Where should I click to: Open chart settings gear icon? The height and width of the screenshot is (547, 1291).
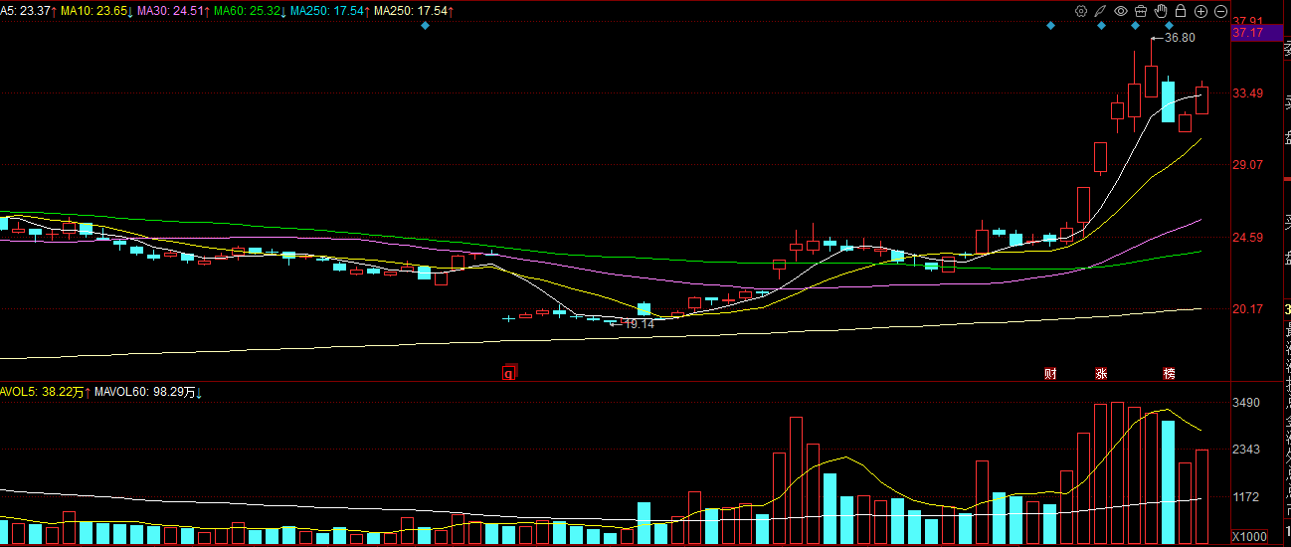click(x=1080, y=11)
